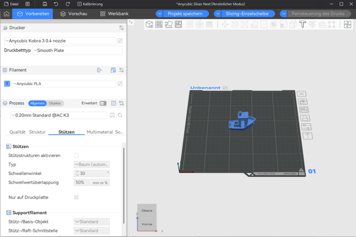This screenshot has width=356, height=237.
Task: Open the Struktur settings tab
Action: [x=37, y=132]
